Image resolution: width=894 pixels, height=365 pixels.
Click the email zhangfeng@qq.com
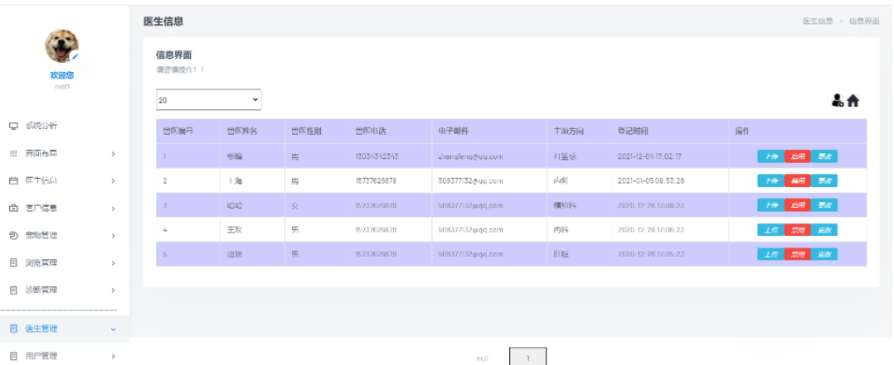pyautogui.click(x=470, y=156)
